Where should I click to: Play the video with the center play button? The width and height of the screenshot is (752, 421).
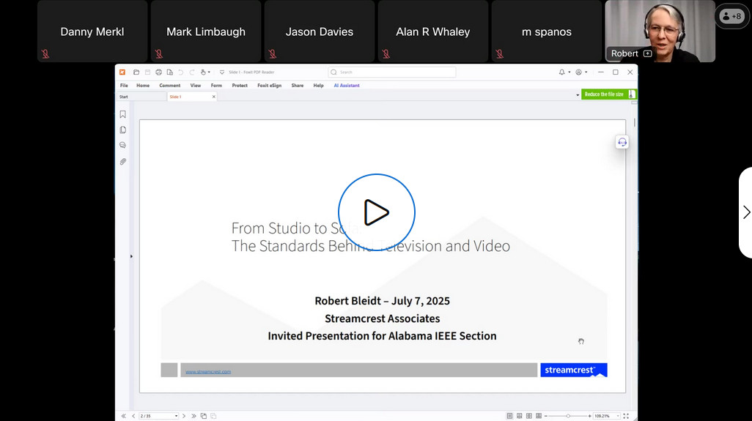(376, 212)
